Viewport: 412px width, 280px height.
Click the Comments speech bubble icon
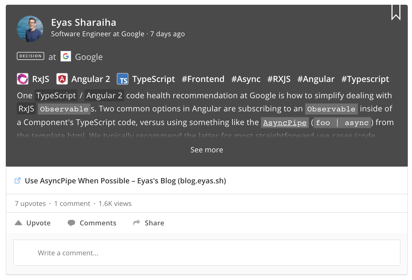pyautogui.click(x=71, y=223)
